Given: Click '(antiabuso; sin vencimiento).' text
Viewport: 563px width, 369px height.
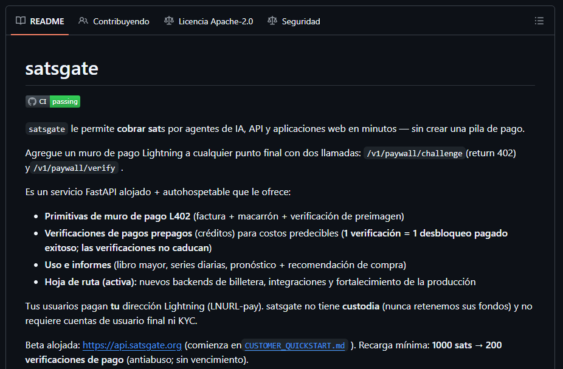Looking at the screenshot, I should pyautogui.click(x=187, y=360).
